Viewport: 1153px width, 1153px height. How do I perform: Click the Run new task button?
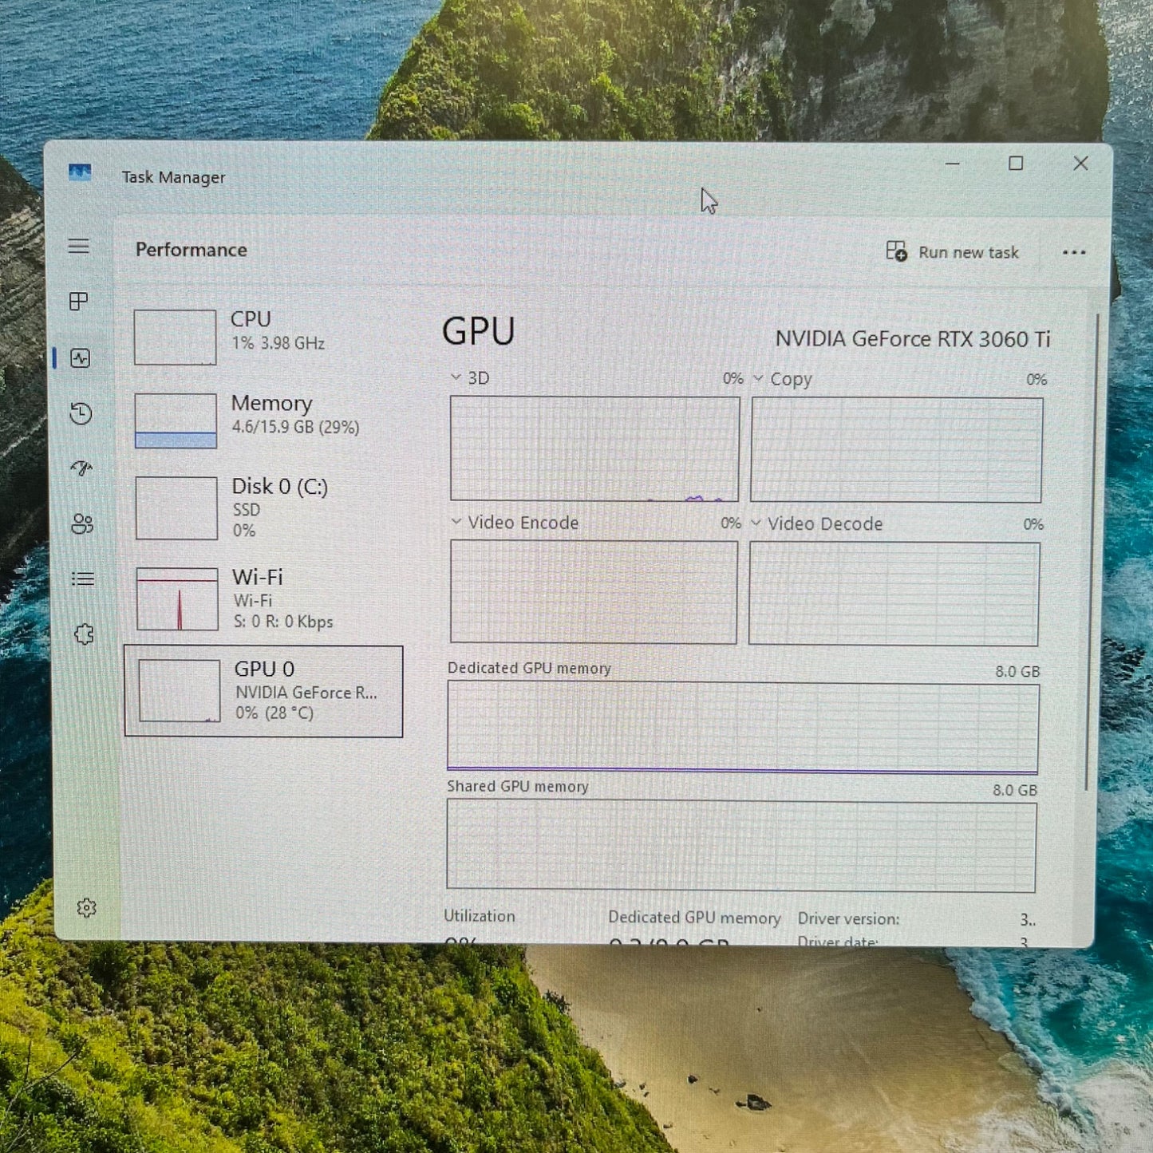coord(953,252)
